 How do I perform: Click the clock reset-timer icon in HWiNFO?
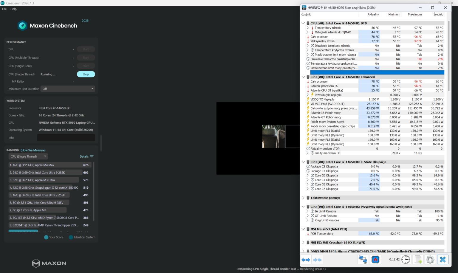click(406, 260)
